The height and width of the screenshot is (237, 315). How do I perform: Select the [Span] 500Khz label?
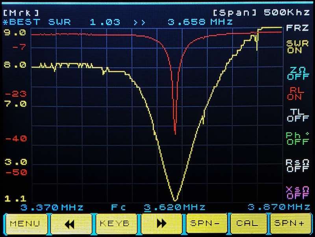tap(263, 13)
